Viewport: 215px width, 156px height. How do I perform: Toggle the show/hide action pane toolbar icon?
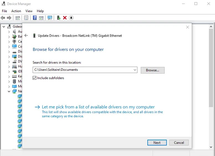41,18
